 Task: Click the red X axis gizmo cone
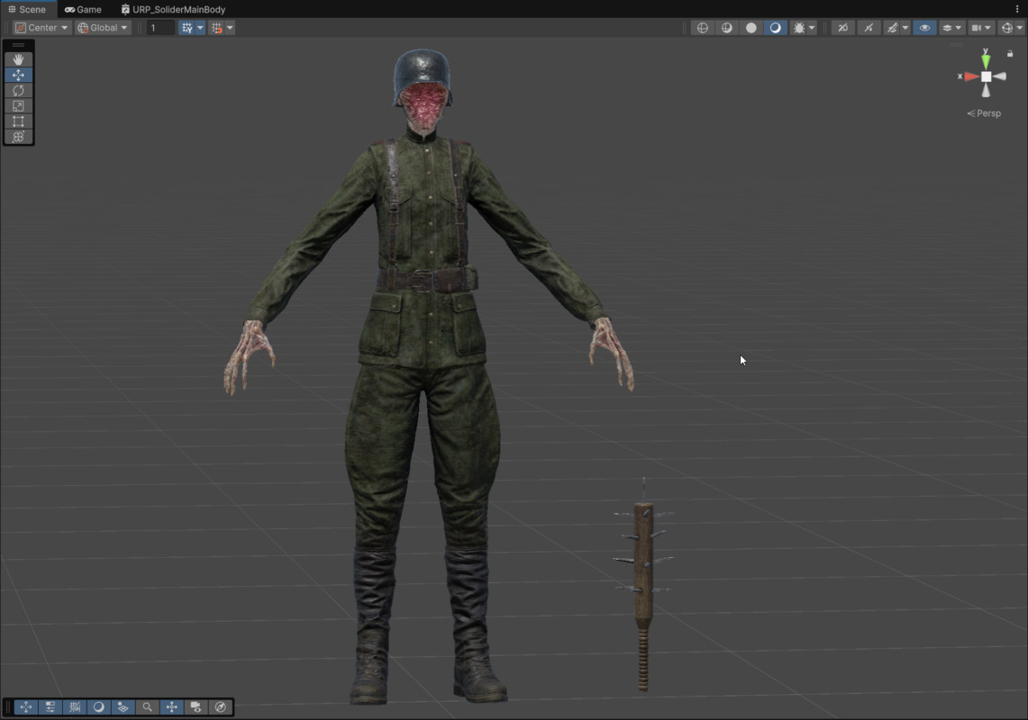[x=971, y=76]
